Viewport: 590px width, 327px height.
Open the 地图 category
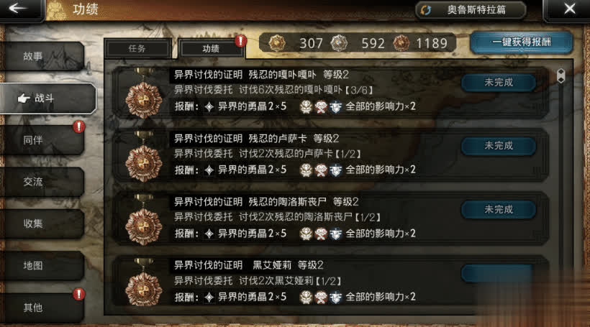pos(42,266)
